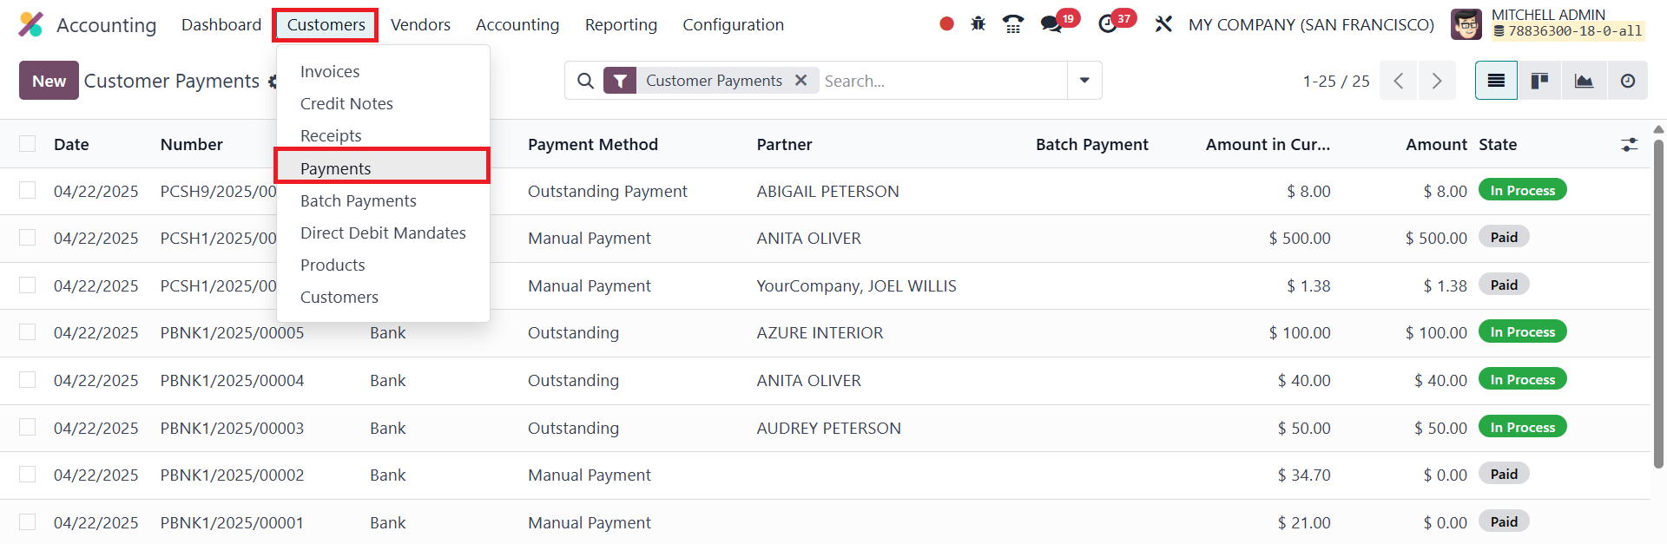Click the Odoo Accounting app logo

point(30,24)
